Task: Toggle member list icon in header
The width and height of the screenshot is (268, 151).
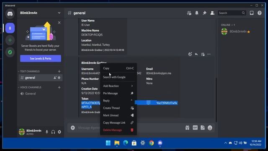Action: click(x=212, y=13)
